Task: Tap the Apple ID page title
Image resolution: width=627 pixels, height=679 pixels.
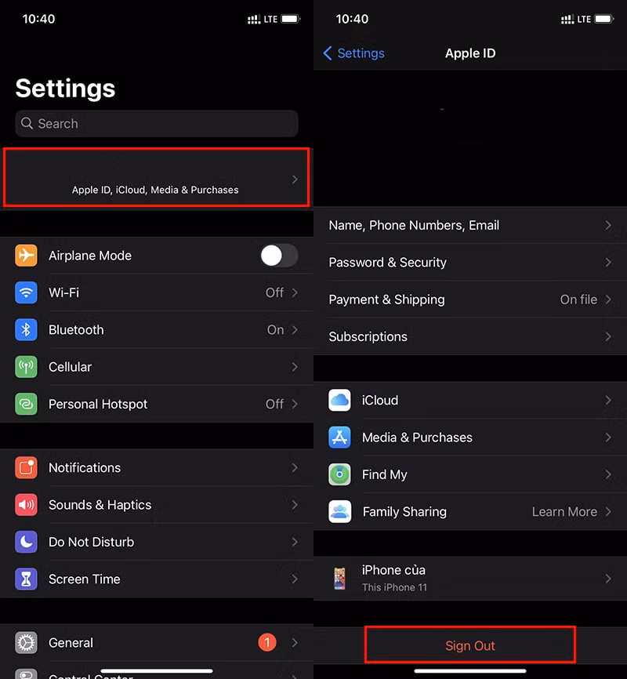Action: pos(470,53)
